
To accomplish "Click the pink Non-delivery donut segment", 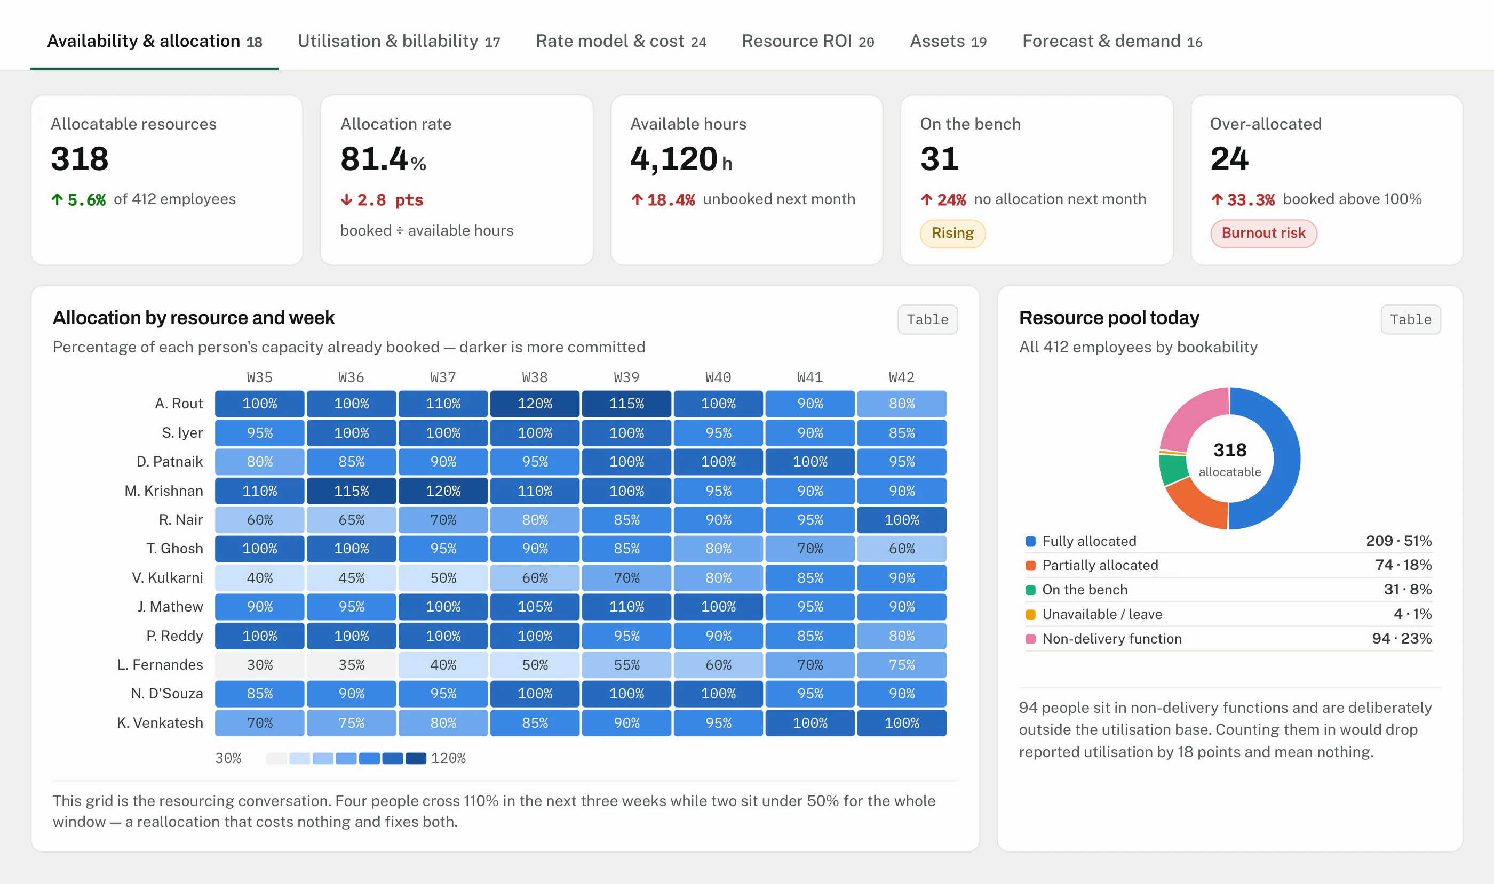I will pyautogui.click(x=1191, y=417).
